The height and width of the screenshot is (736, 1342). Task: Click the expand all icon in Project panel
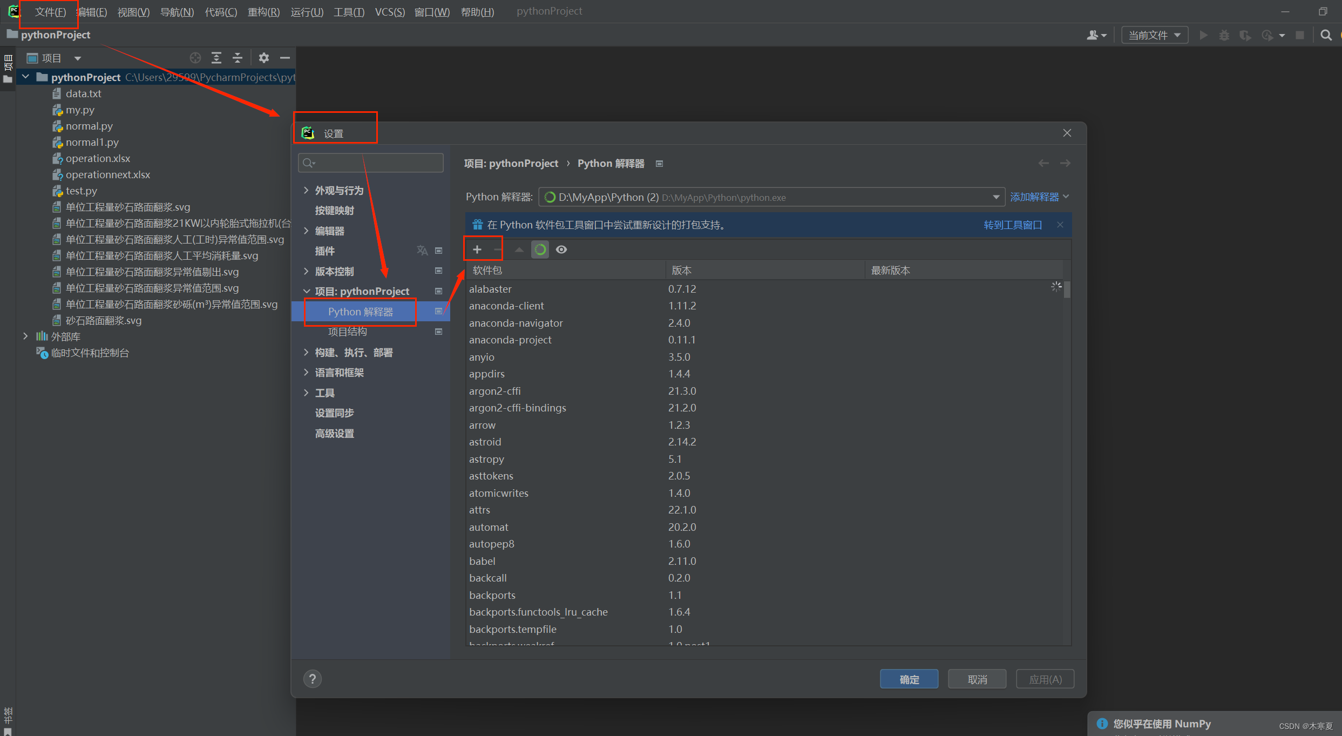(216, 58)
